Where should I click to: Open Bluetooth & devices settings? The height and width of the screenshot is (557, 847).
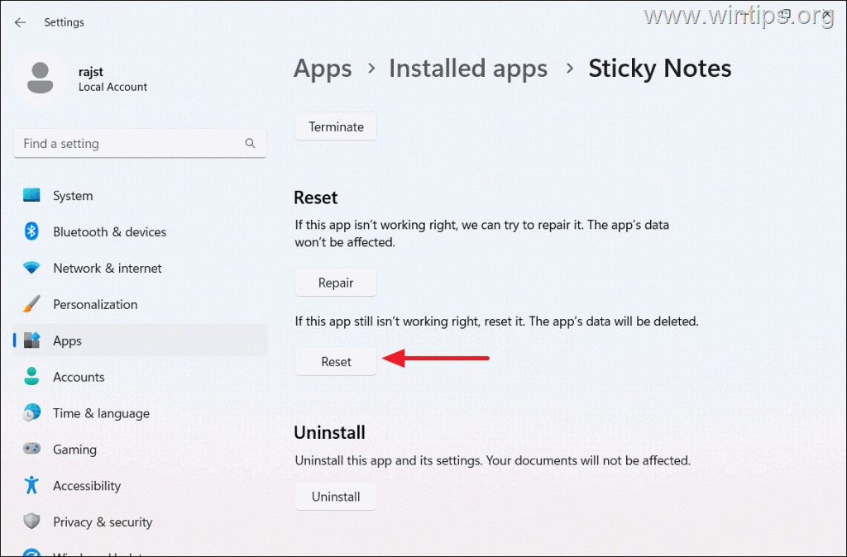click(x=140, y=231)
